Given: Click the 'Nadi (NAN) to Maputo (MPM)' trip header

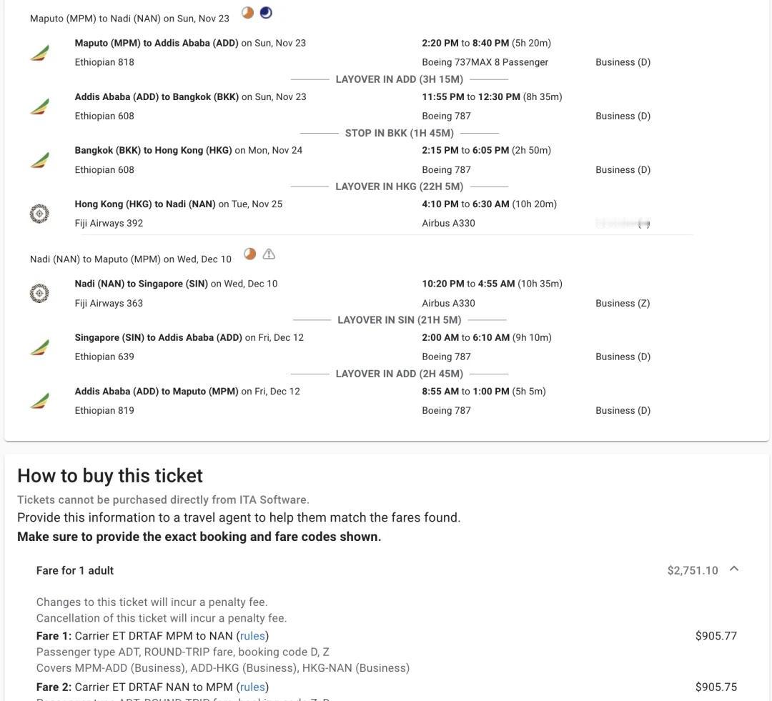Looking at the screenshot, I should click(131, 259).
